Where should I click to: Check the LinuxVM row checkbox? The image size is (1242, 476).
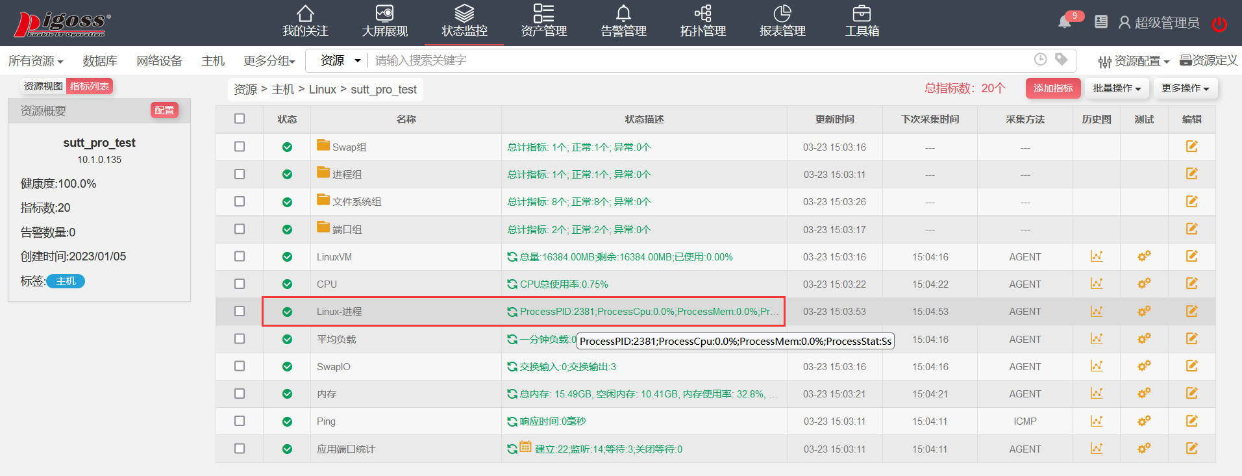240,257
